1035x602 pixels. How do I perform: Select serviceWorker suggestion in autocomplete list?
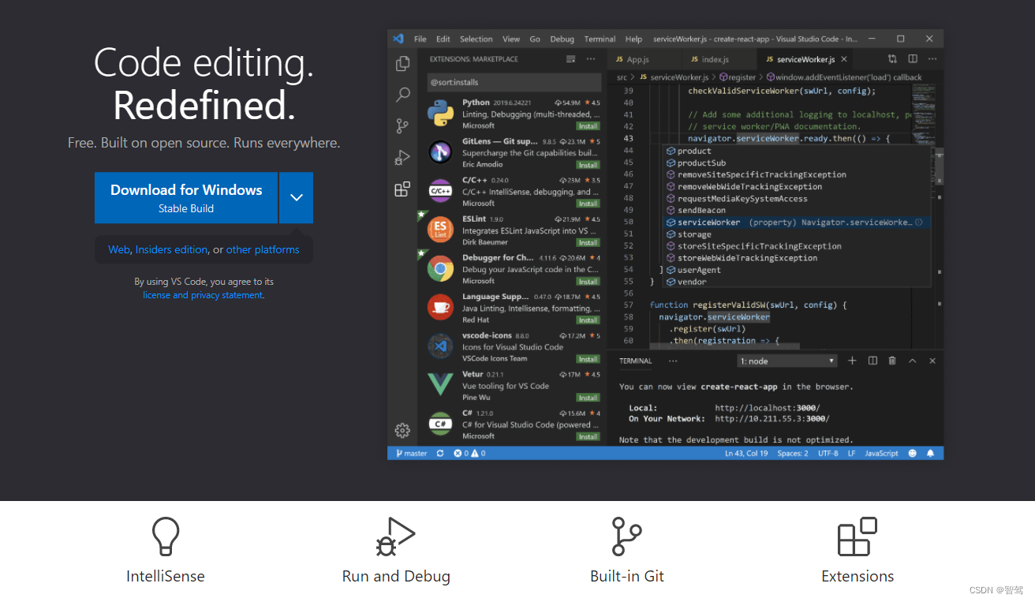click(797, 222)
